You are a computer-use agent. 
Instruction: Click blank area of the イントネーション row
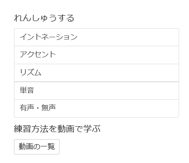point(128,37)
